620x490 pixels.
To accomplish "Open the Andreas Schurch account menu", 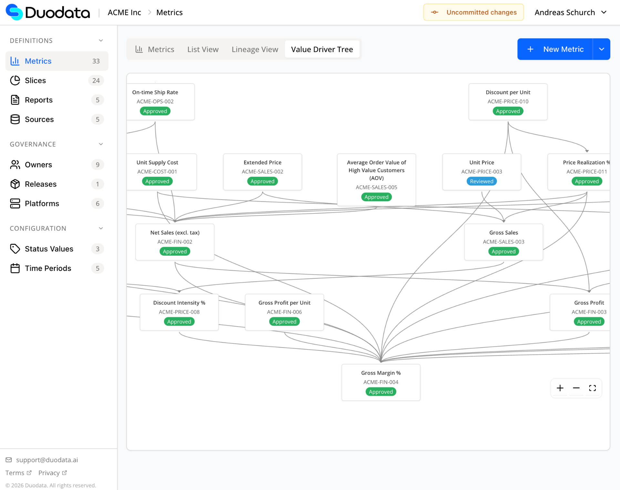I will [x=570, y=12].
